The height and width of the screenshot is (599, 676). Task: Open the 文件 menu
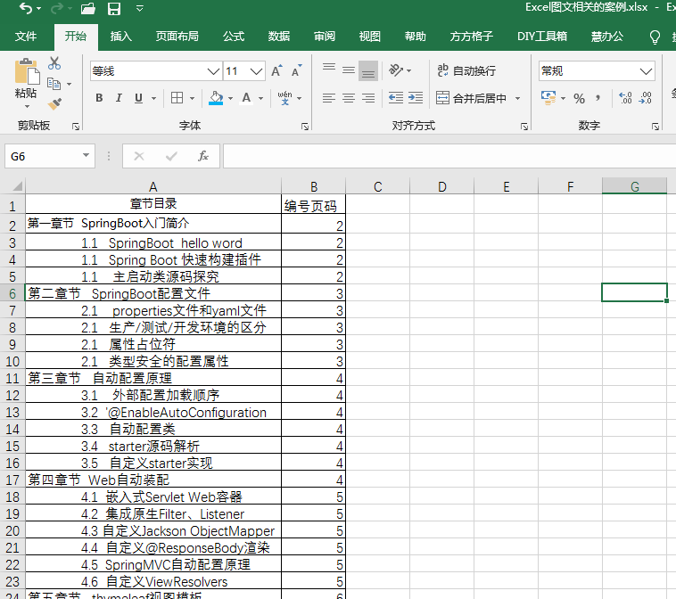pos(26,37)
